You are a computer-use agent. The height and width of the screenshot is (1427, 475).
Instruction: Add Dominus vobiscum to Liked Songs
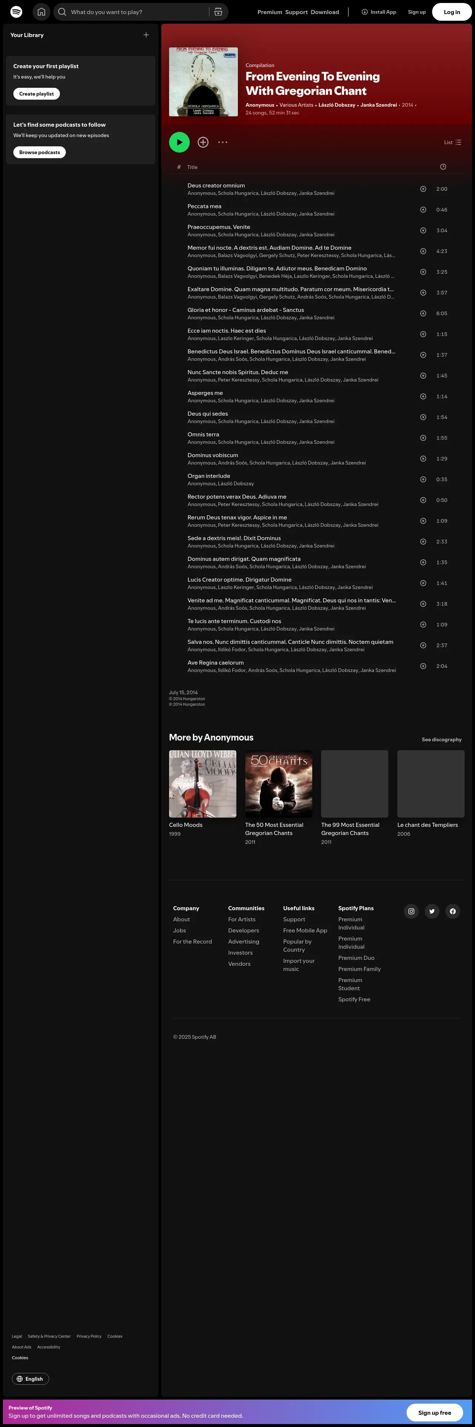click(423, 459)
